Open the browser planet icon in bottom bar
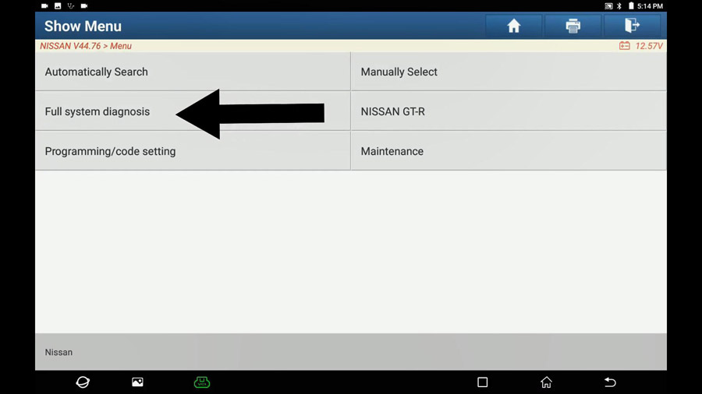 (x=83, y=382)
